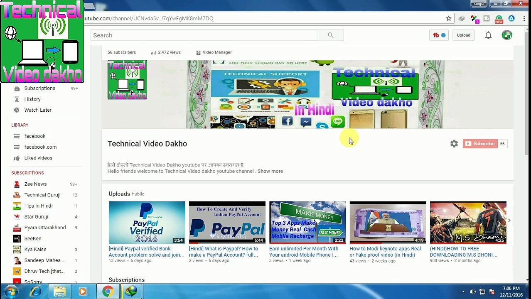531x299 pixels.
Task: Focus the YouTube search field
Action: click(x=204, y=35)
